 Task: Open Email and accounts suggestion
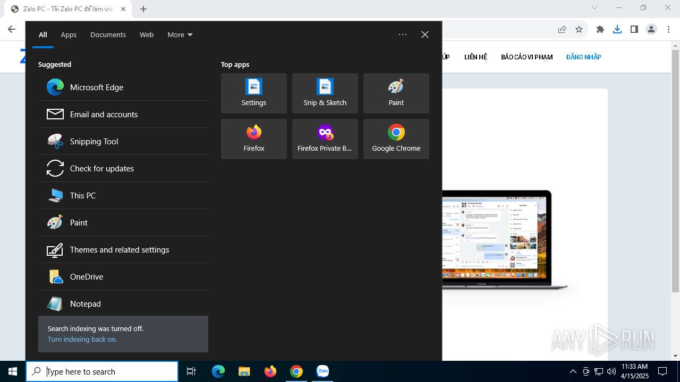[x=123, y=114]
